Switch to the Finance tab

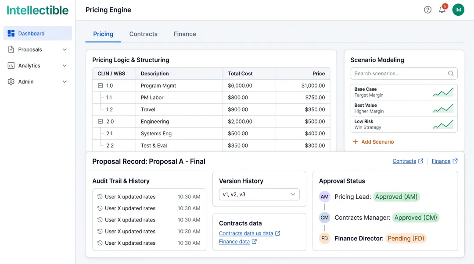click(x=185, y=34)
